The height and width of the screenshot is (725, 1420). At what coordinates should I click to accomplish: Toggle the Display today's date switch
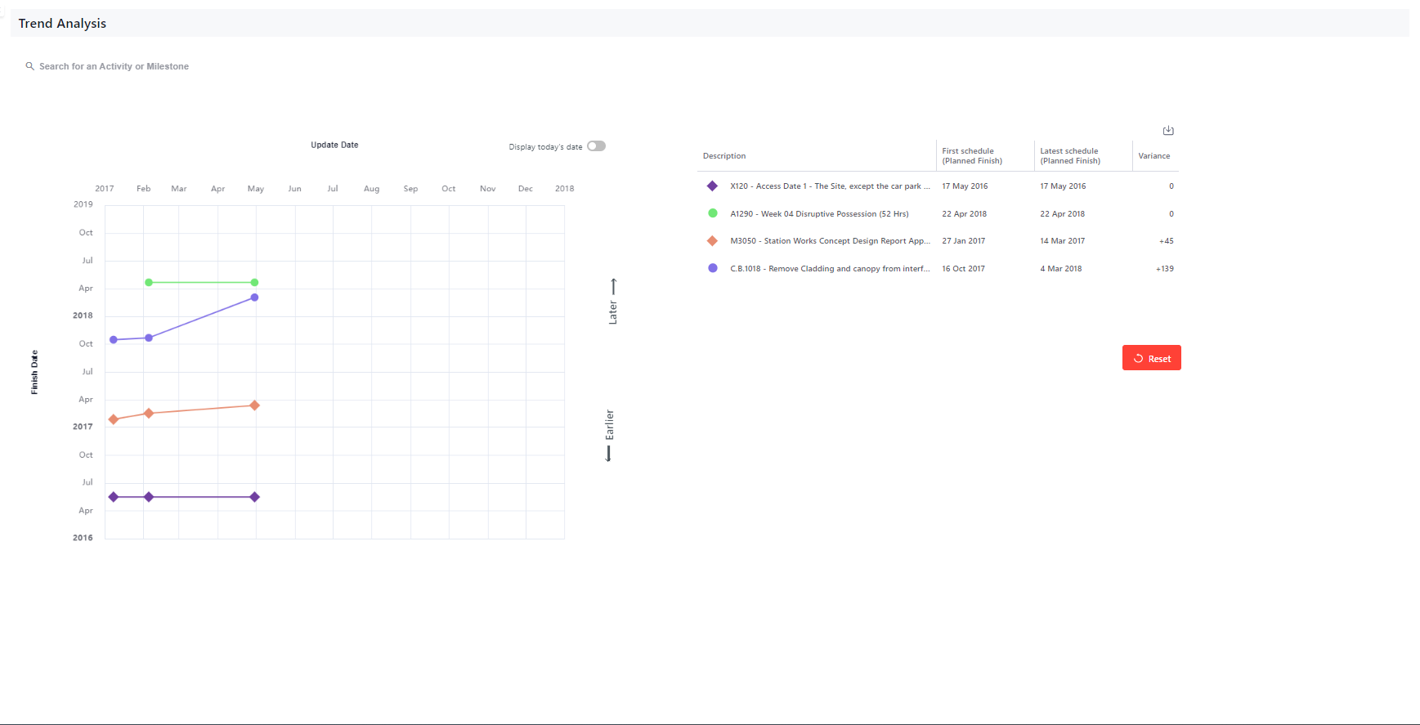[x=596, y=146]
